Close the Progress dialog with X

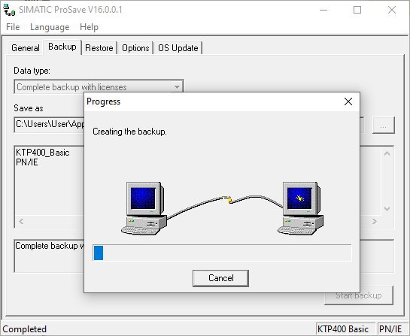348,101
